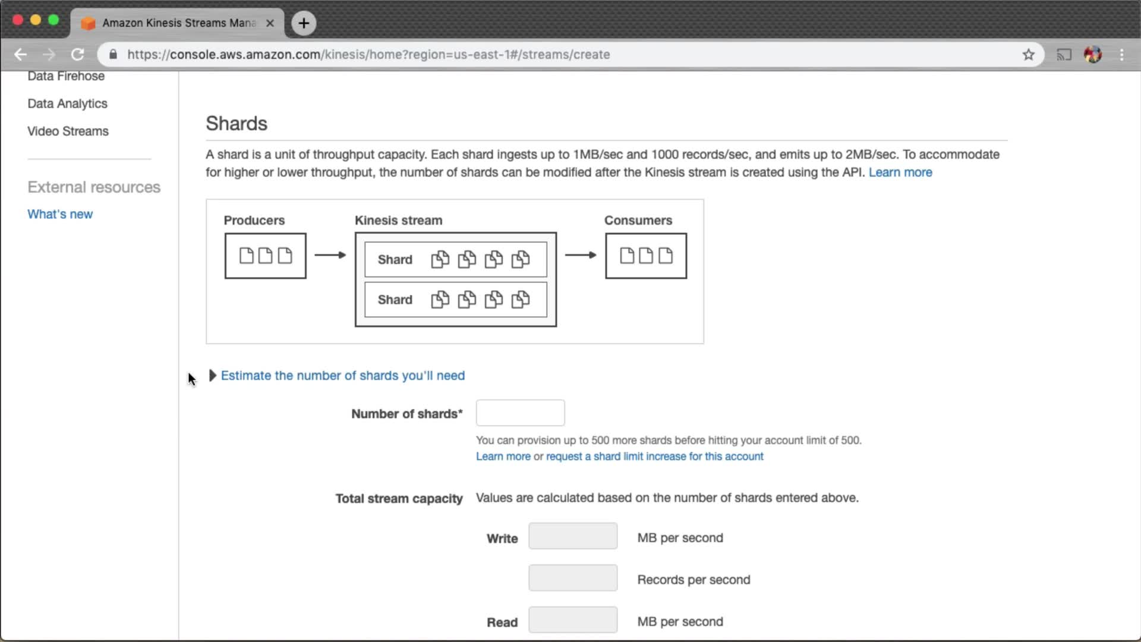
Task: Open the three-dot browser menu
Action: click(x=1121, y=55)
